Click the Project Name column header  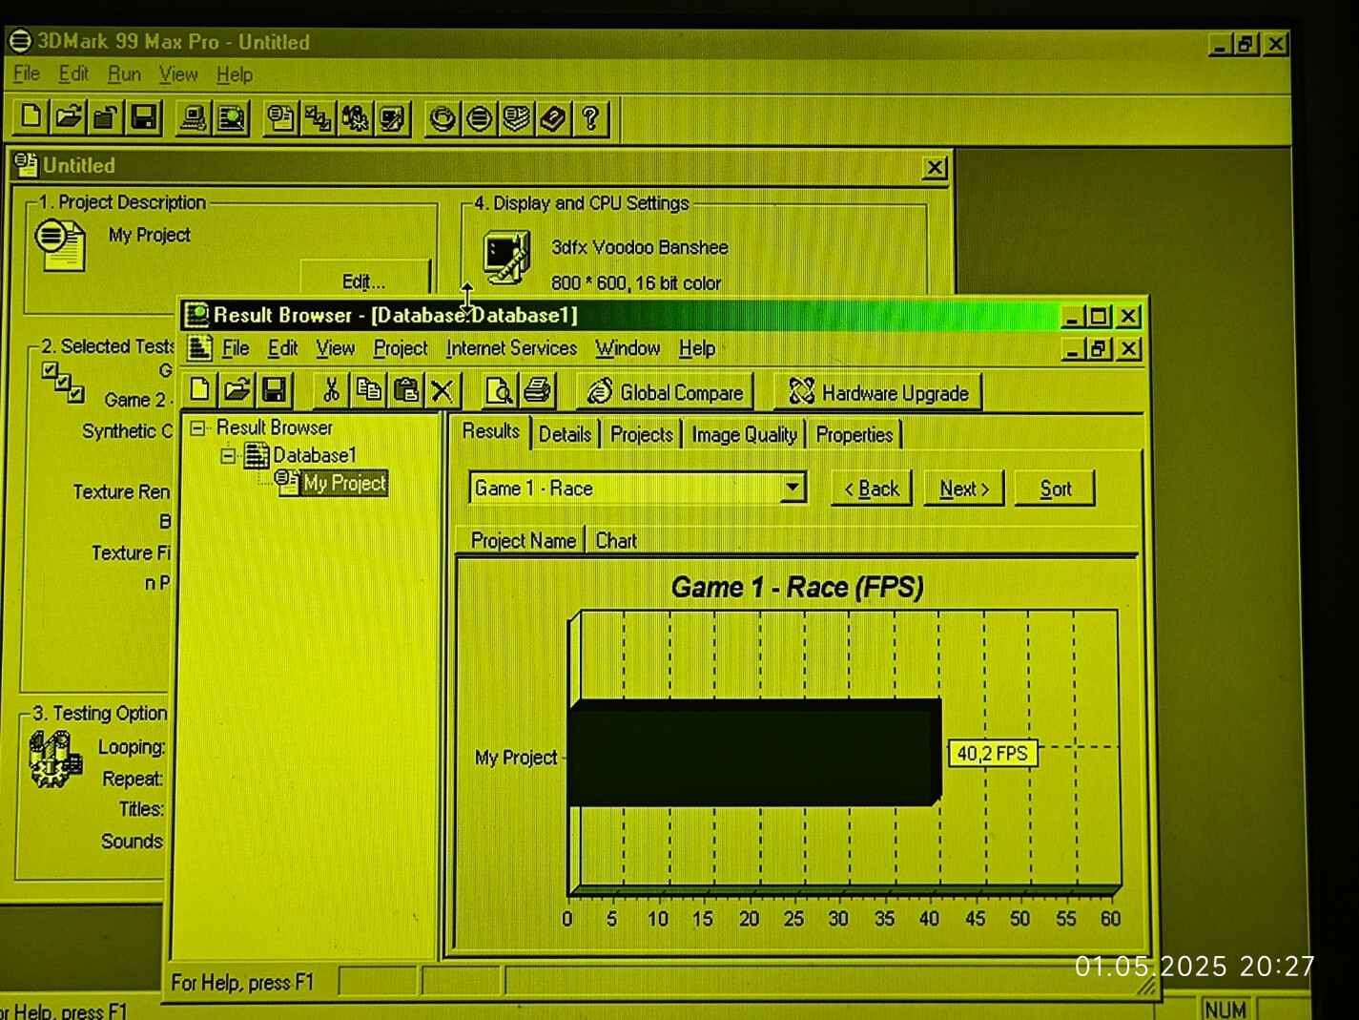click(x=524, y=541)
